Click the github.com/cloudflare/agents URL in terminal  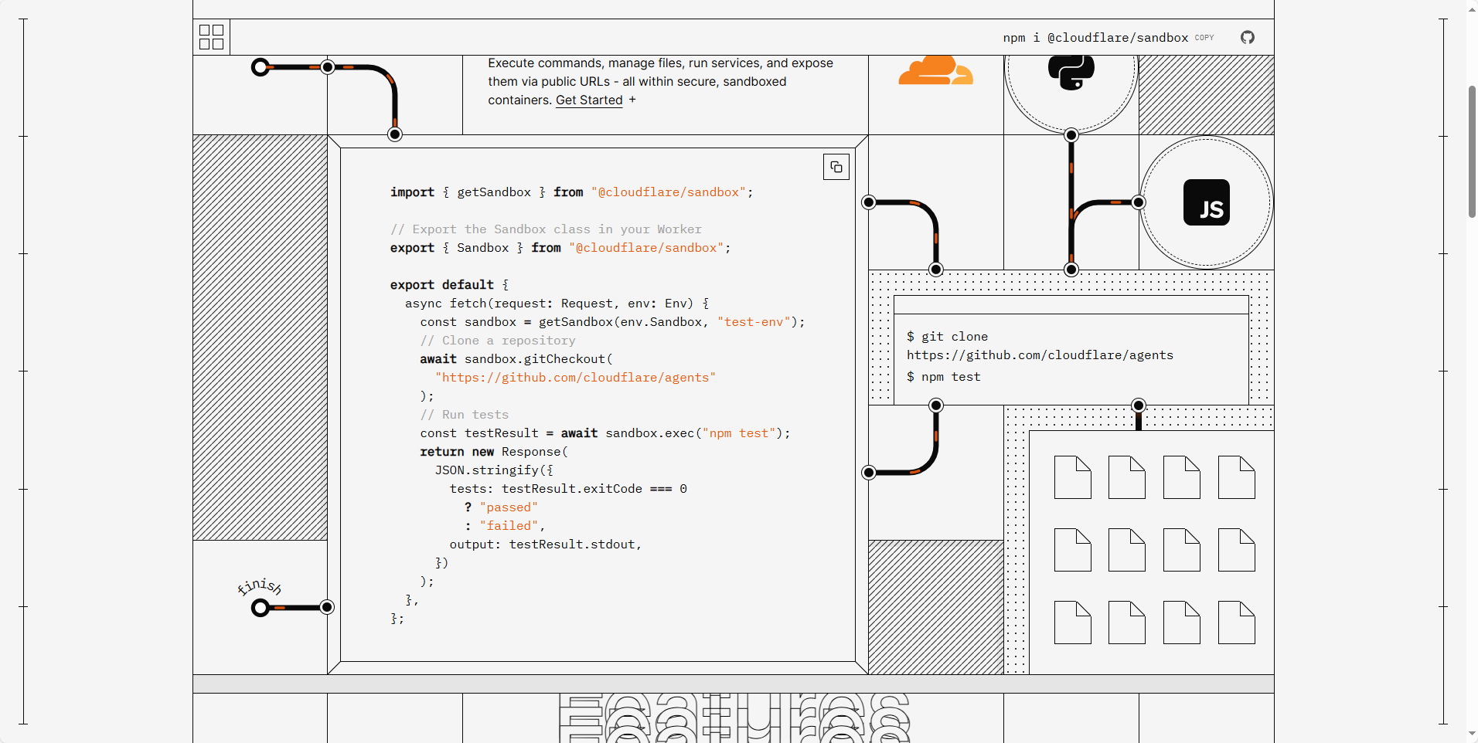1039,355
